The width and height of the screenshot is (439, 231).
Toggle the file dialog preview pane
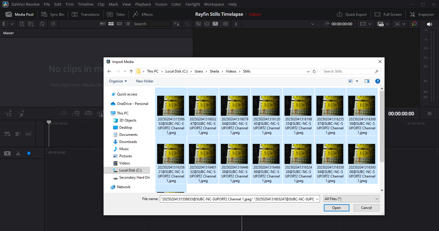point(367,81)
